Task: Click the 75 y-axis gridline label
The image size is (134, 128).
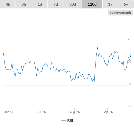Action: point(129,39)
